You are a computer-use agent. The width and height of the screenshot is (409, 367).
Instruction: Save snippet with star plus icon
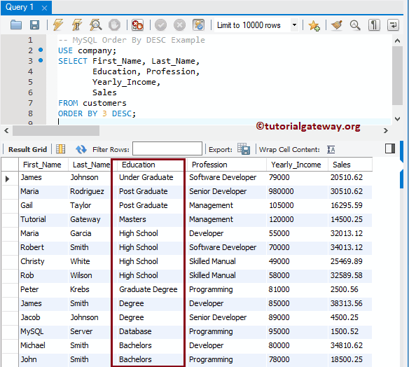point(314,25)
